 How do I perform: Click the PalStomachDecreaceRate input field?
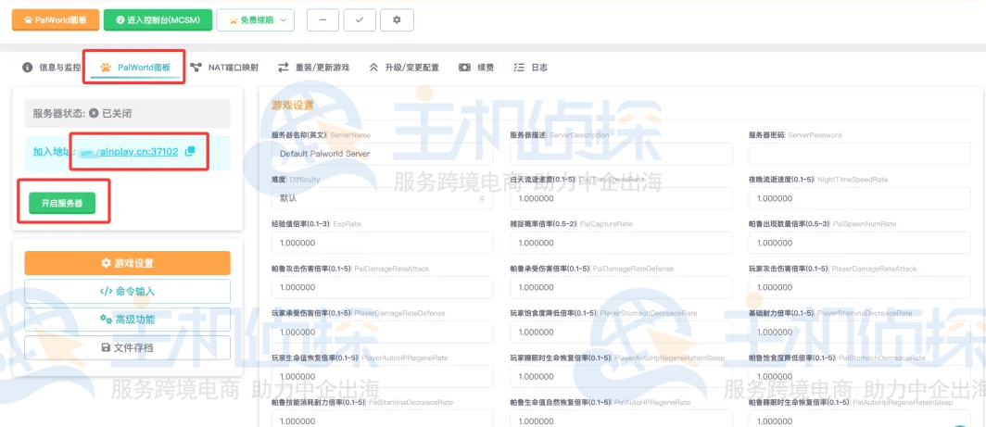860,377
